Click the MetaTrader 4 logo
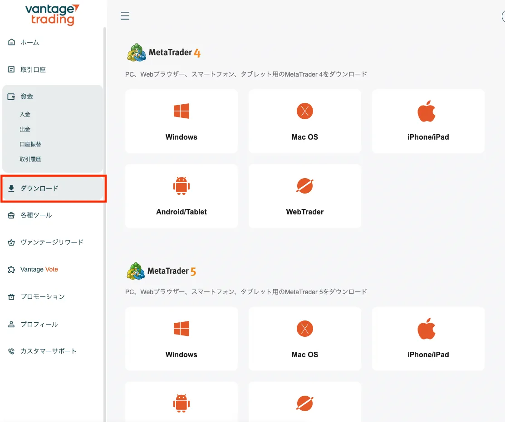Image resolution: width=505 pixels, height=422 pixels. [164, 53]
